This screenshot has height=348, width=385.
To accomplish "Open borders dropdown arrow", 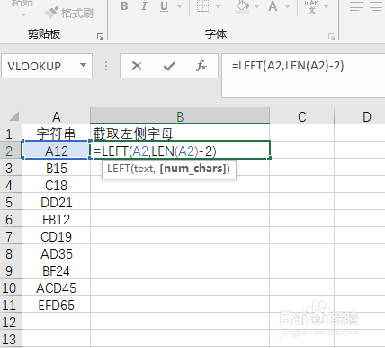I will pyautogui.click(x=219, y=6).
